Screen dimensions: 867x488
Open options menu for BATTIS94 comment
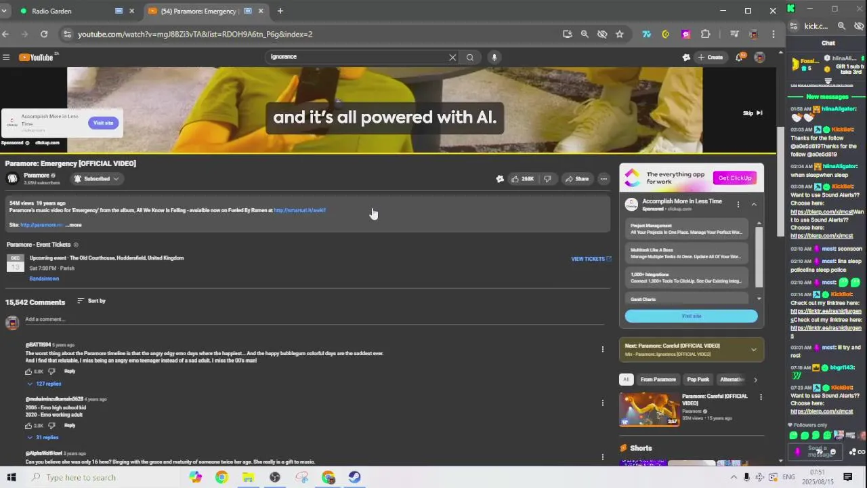click(602, 350)
